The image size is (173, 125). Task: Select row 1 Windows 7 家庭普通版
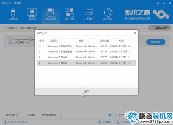click(x=86, y=46)
